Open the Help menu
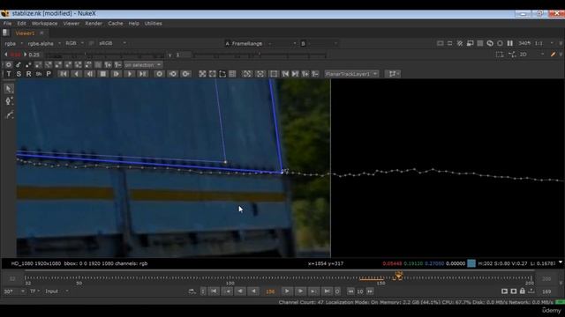Screen dimensions: 565x317 coord(133,24)
